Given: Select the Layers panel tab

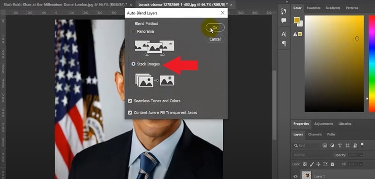Looking at the screenshot, I should [x=298, y=135].
